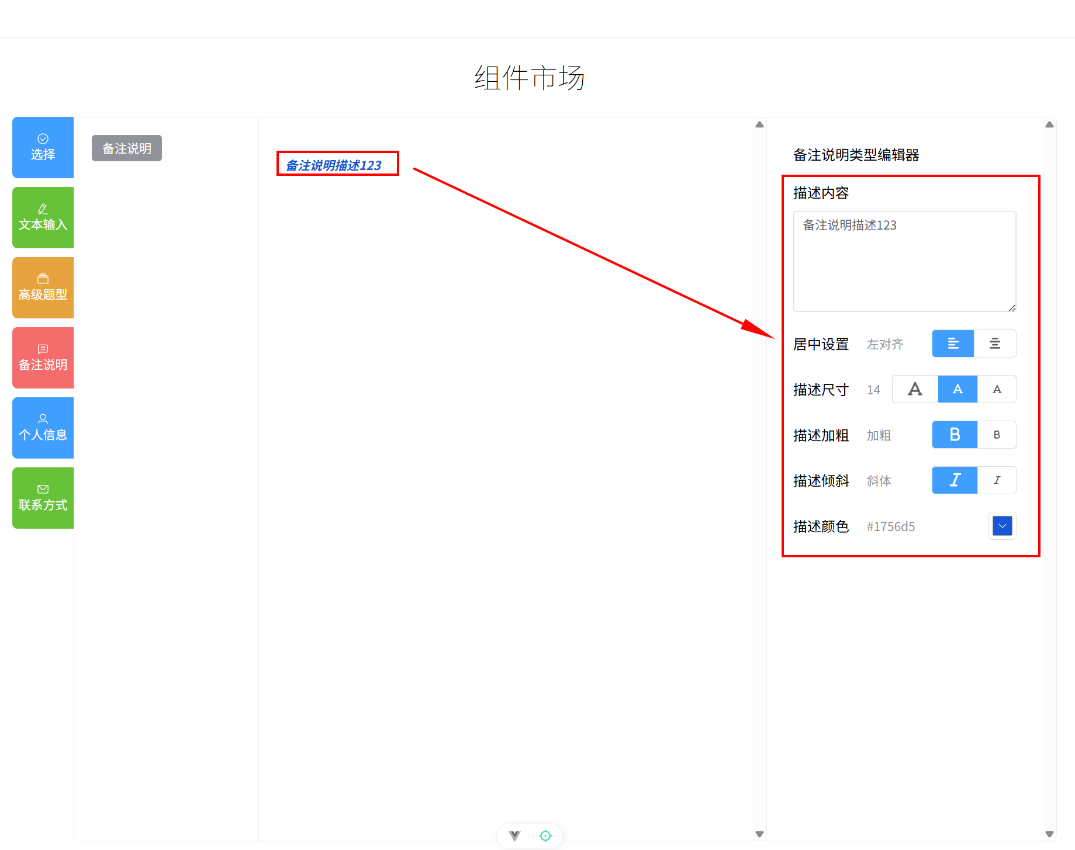This screenshot has height=850, width=1075.
Task: Click the 描述加粗 label
Action: click(821, 435)
